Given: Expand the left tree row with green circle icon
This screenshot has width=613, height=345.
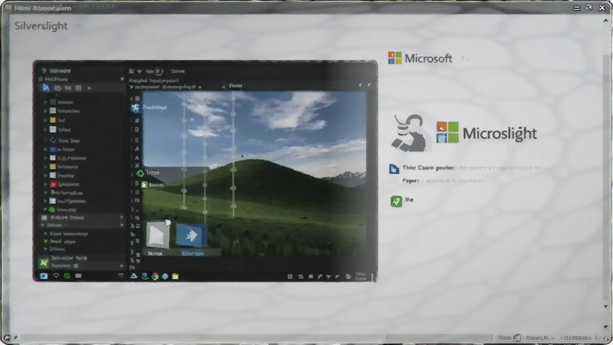Looking at the screenshot, I should [45, 210].
